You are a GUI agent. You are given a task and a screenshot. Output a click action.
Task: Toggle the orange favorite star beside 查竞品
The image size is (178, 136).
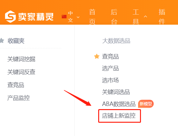(97, 56)
